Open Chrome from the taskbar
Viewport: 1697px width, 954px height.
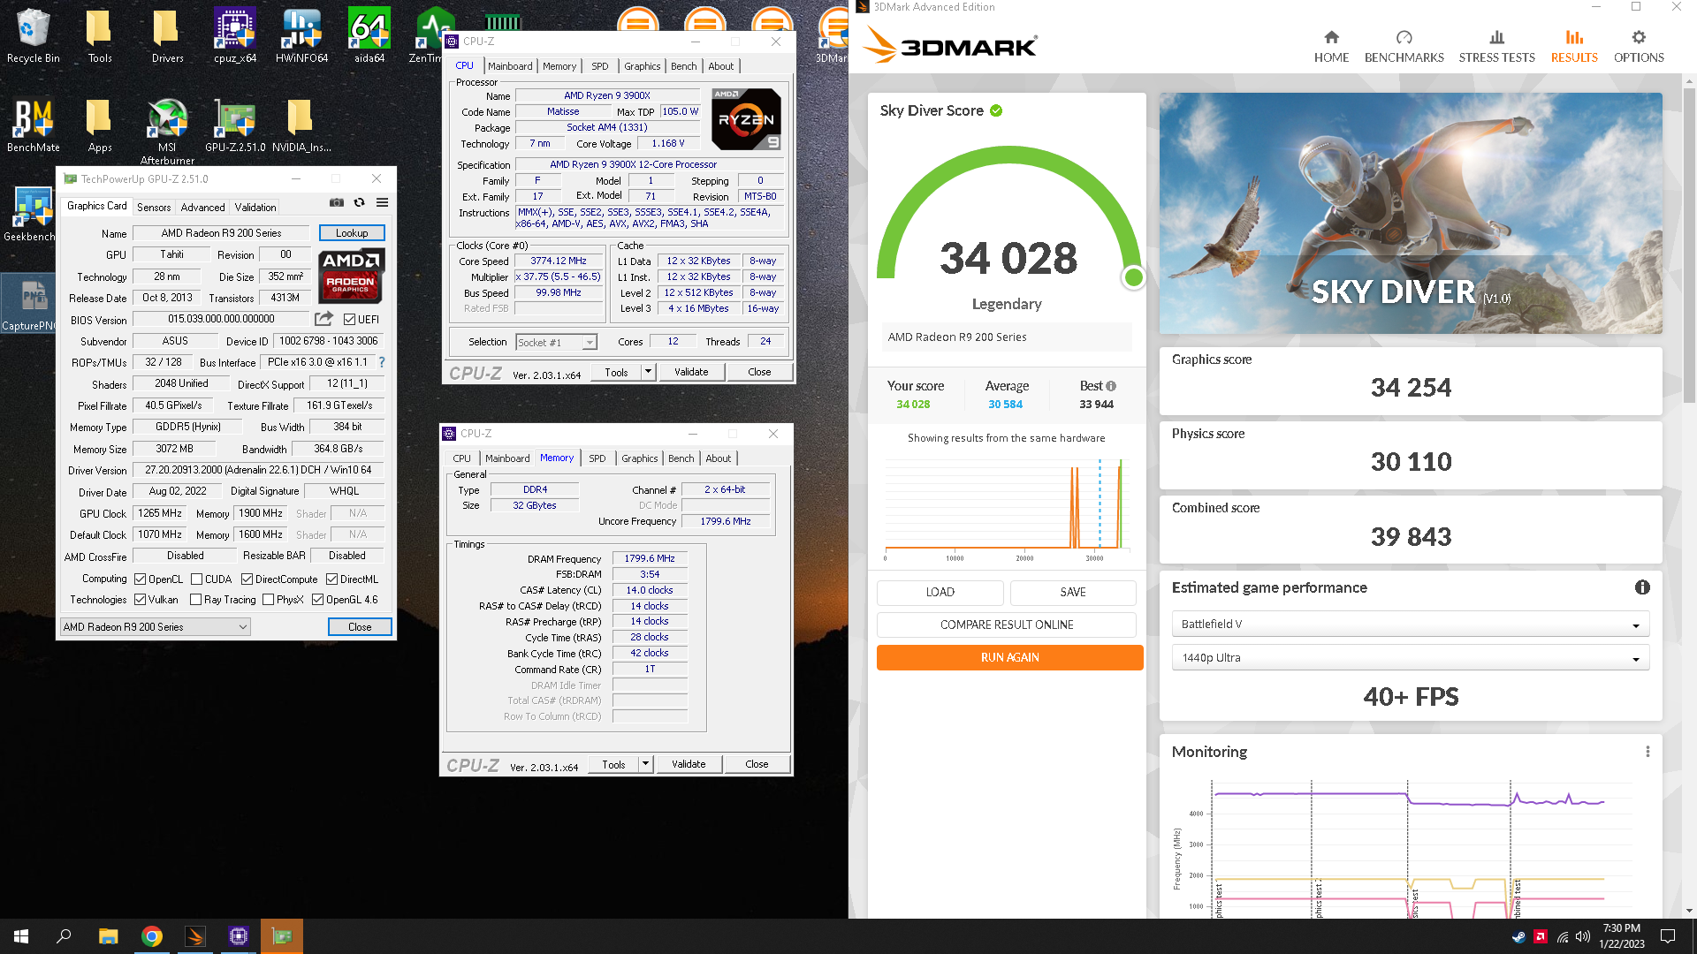pos(152,936)
